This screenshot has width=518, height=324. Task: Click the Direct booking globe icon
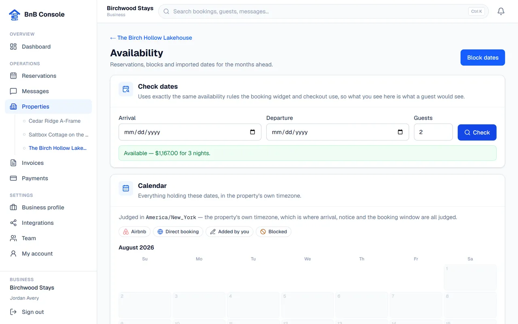click(x=160, y=232)
